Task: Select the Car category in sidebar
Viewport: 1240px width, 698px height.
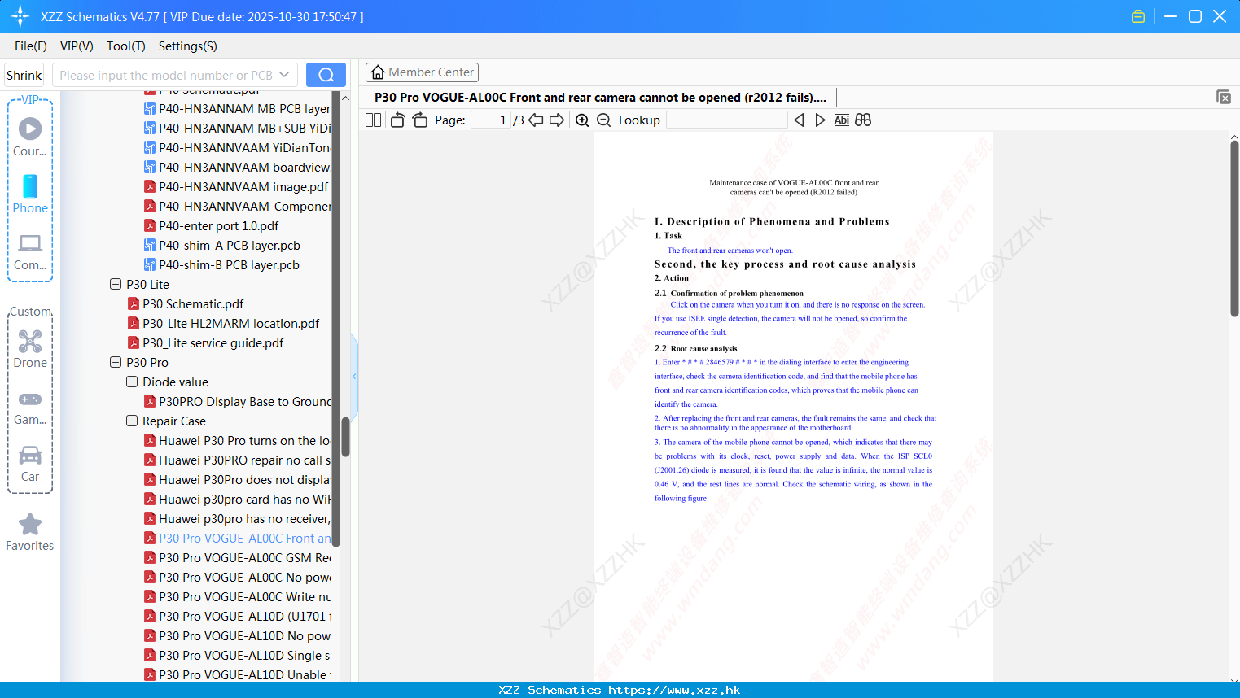Action: (x=30, y=464)
